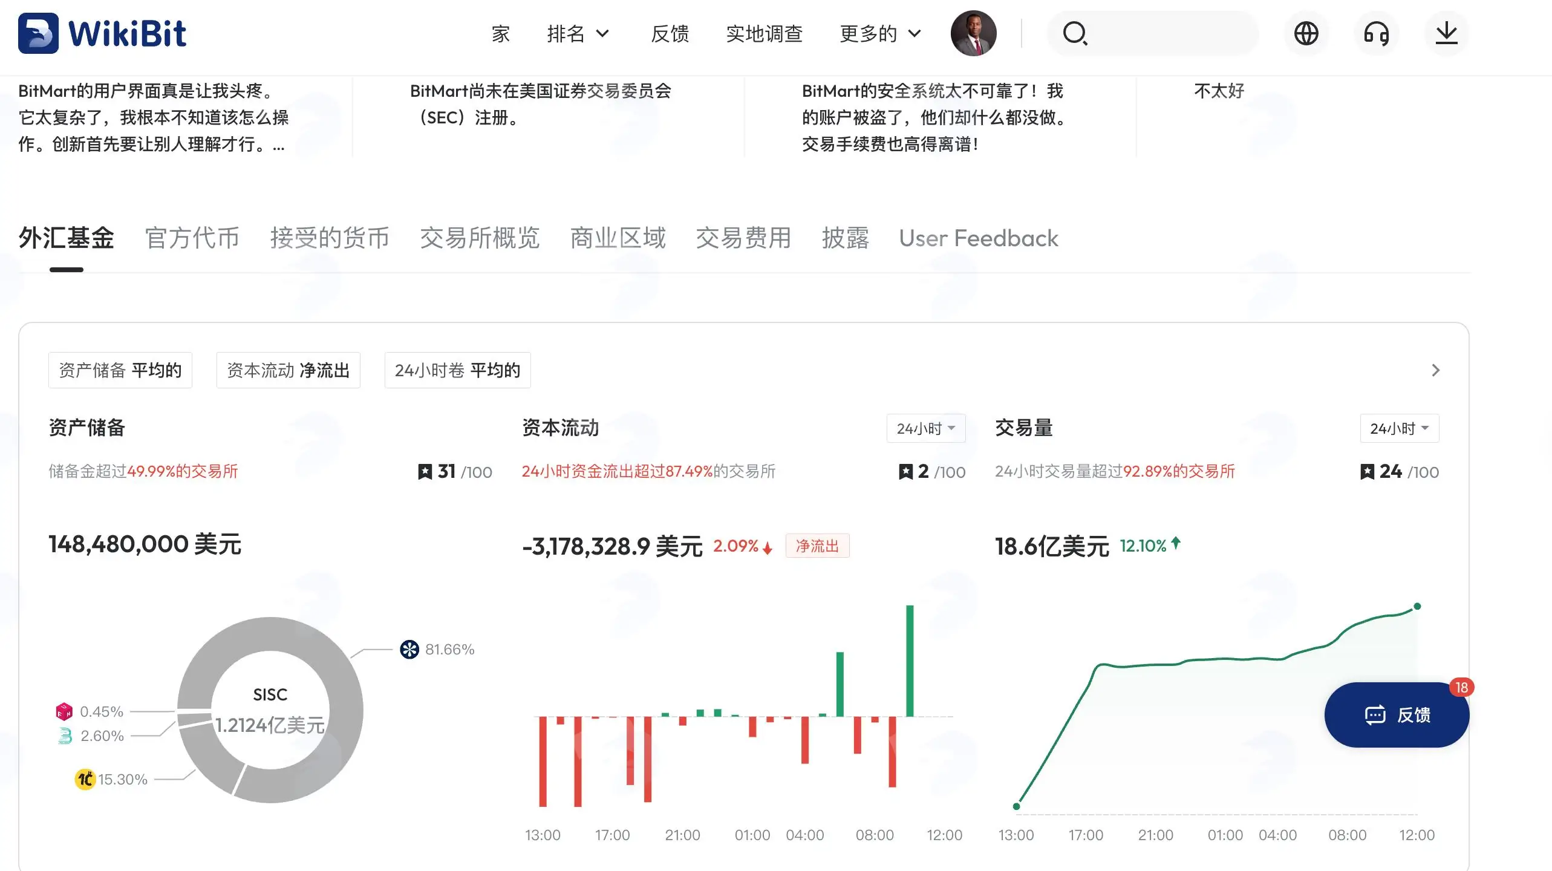Click the 资本流动 净流出 tag
Viewport: 1552px width, 871px height.
(289, 370)
